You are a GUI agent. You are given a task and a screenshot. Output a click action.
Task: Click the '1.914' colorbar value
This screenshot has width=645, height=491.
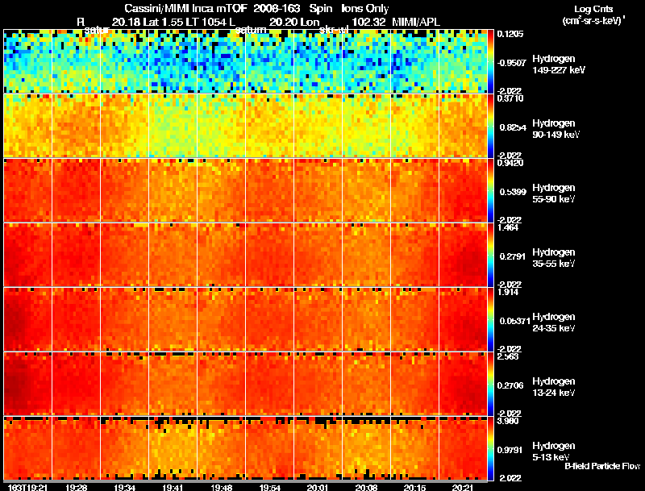[508, 292]
